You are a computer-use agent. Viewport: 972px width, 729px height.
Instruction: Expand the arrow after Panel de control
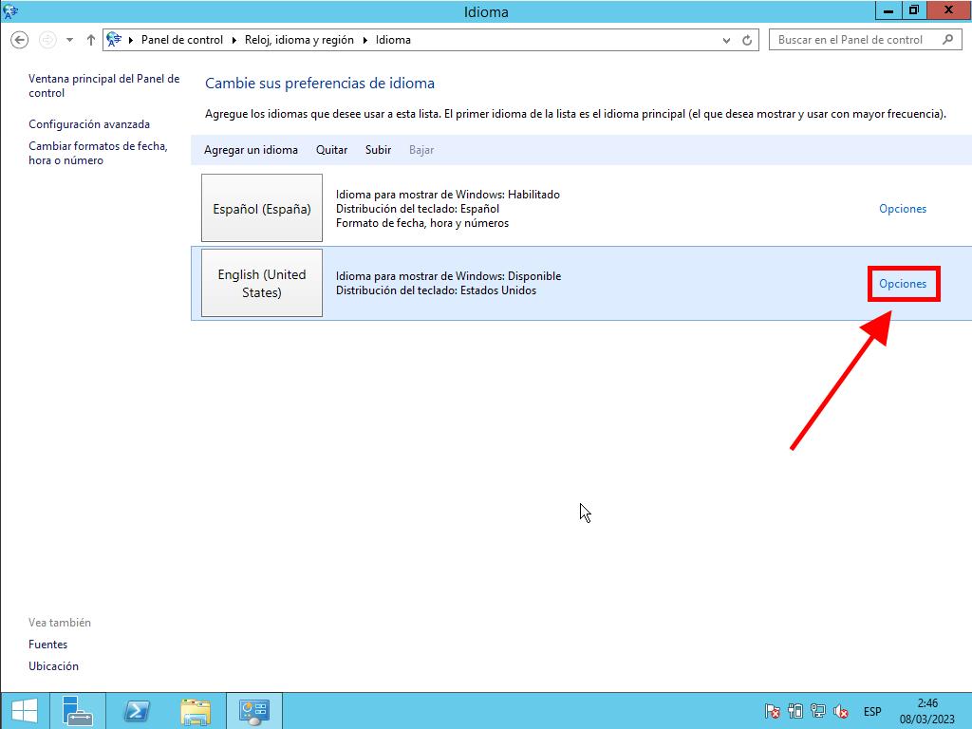pyautogui.click(x=234, y=40)
